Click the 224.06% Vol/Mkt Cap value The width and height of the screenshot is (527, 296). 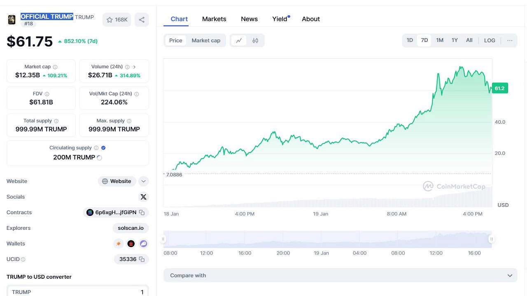pos(114,102)
